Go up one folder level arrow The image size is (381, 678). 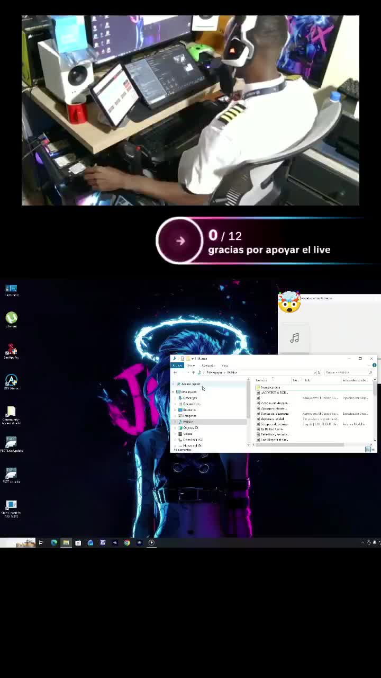click(x=193, y=372)
